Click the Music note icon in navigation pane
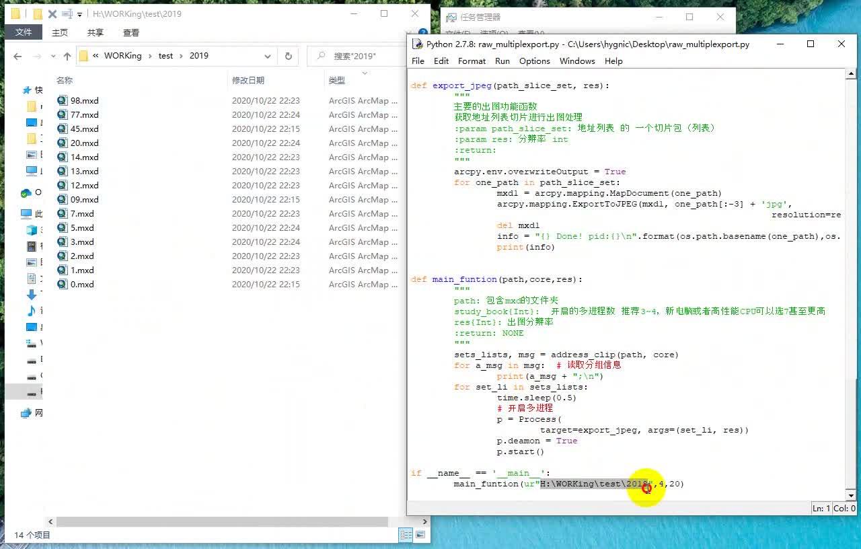This screenshot has height=549, width=861. point(31,310)
